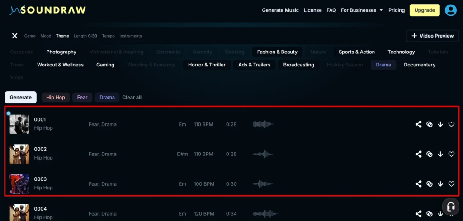463x221 pixels.
Task: Download track 0001 arrow icon
Action: [x=440, y=125]
